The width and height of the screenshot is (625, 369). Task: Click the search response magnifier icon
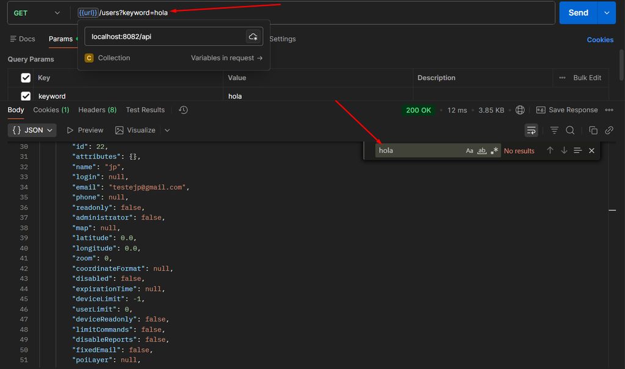coord(570,131)
